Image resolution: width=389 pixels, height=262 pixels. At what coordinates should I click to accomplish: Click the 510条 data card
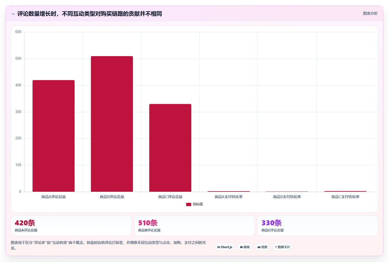tap(194, 226)
